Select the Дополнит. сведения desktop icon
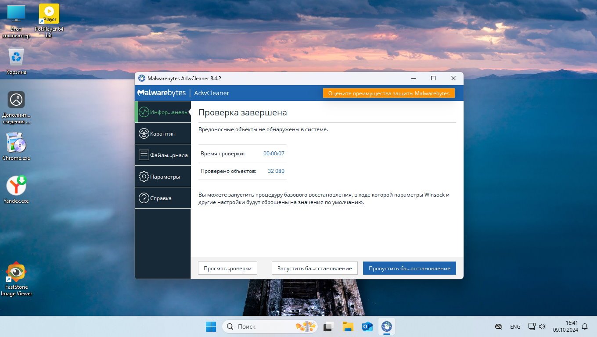 [x=16, y=108]
